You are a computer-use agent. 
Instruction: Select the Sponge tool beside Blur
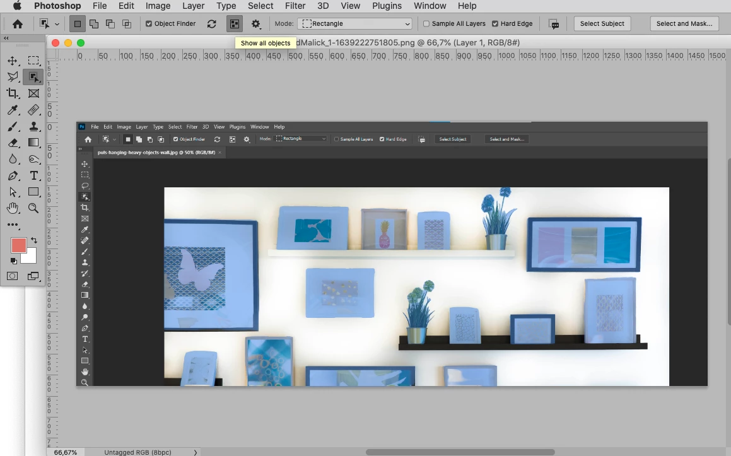click(x=33, y=159)
